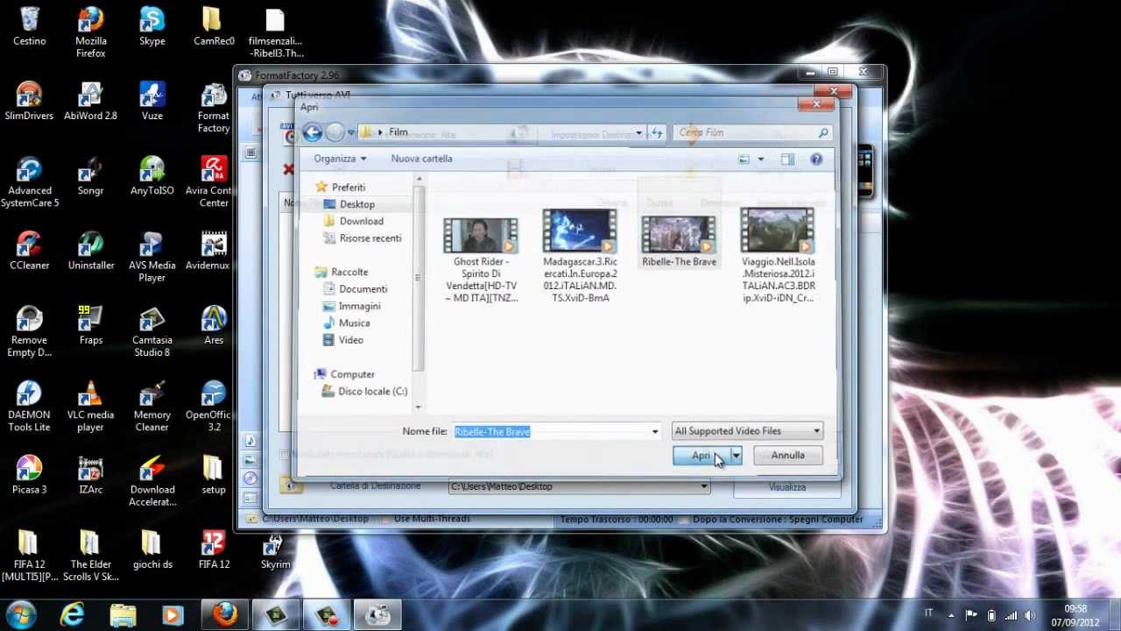Switch to Firefox in the taskbar

pos(225,614)
